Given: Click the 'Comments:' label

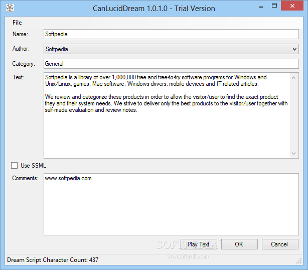Looking at the screenshot, I should (x=26, y=178).
